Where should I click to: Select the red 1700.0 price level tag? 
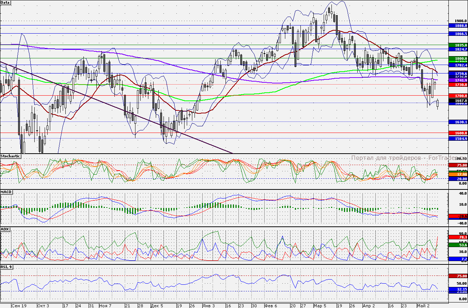[458, 96]
